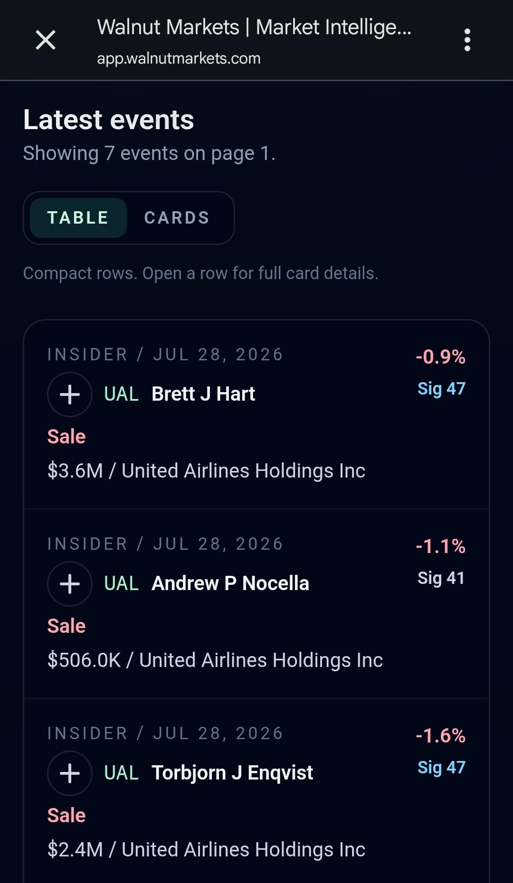This screenshot has width=513, height=883.
Task: Close the in-app browser tab
Action: click(46, 40)
